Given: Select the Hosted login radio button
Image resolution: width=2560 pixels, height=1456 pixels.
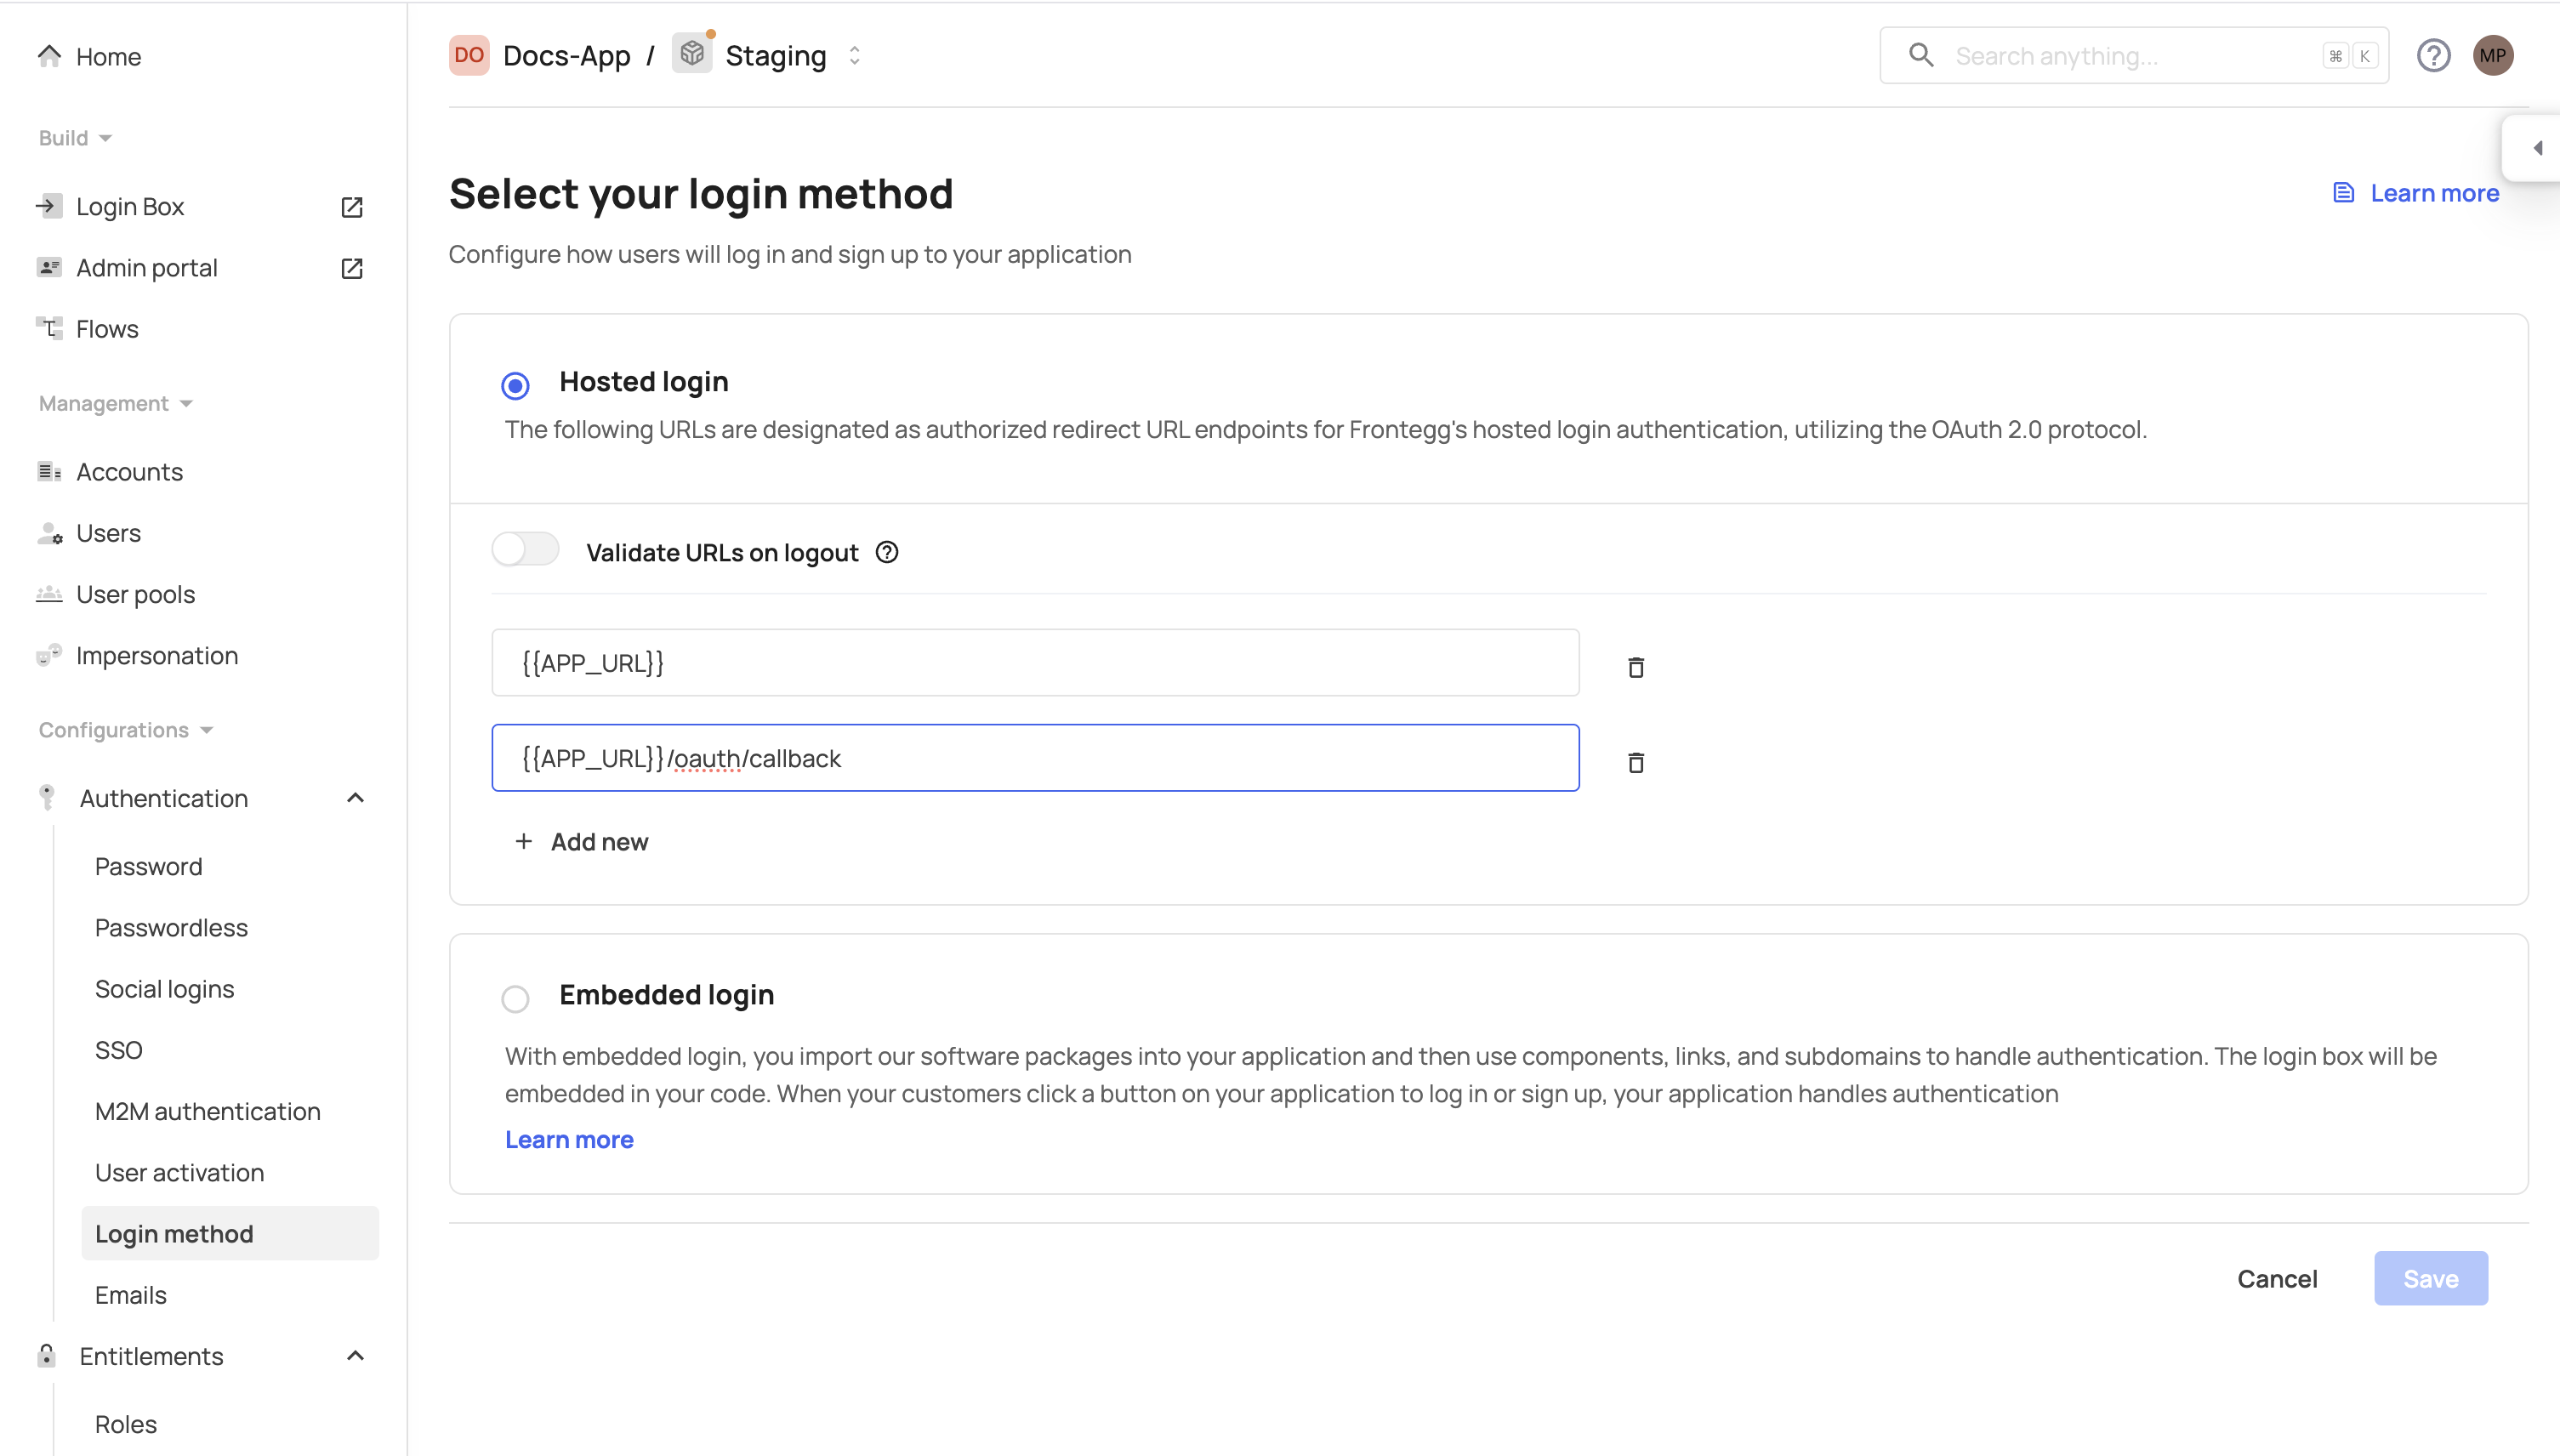Looking at the screenshot, I should 515,385.
